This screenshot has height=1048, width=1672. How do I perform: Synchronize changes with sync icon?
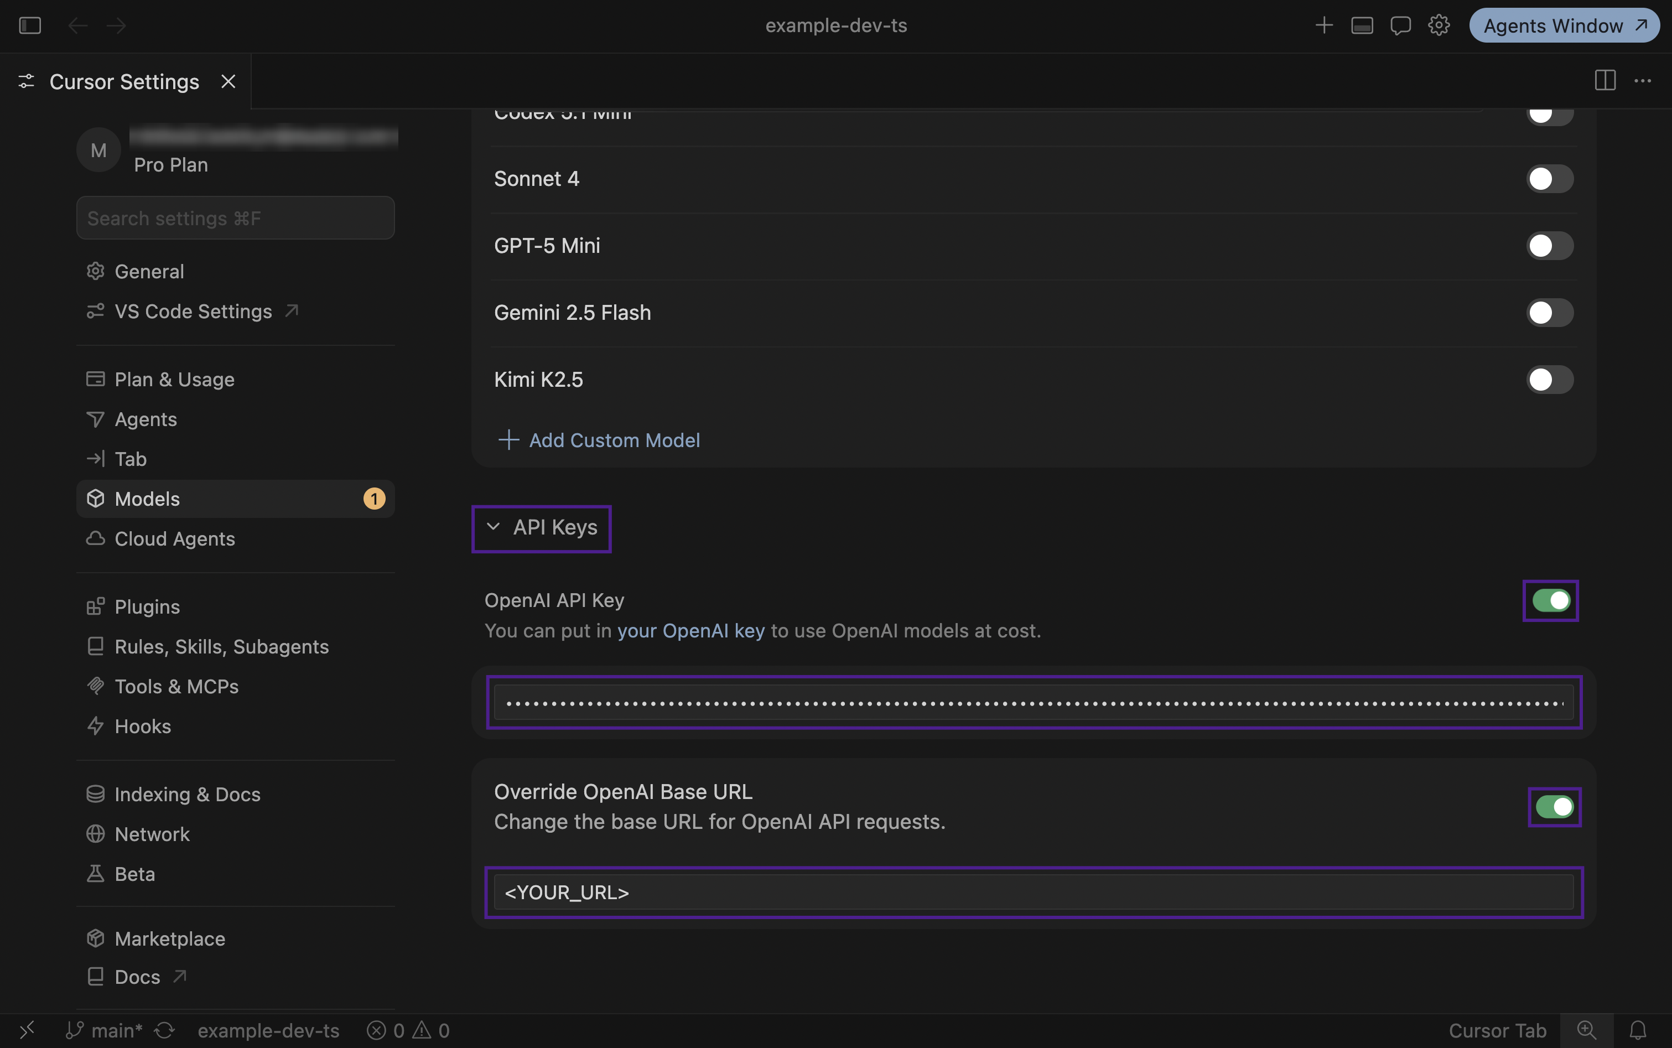pos(164,1031)
